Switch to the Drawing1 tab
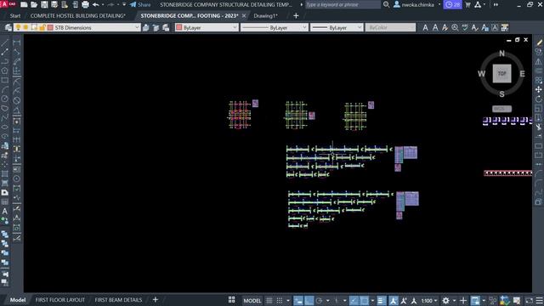Viewport: 544px width, 306px height. (x=265, y=16)
